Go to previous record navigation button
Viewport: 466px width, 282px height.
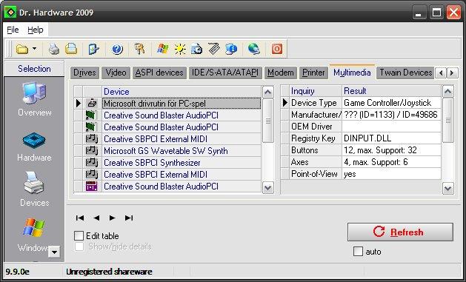pyautogui.click(x=96, y=218)
